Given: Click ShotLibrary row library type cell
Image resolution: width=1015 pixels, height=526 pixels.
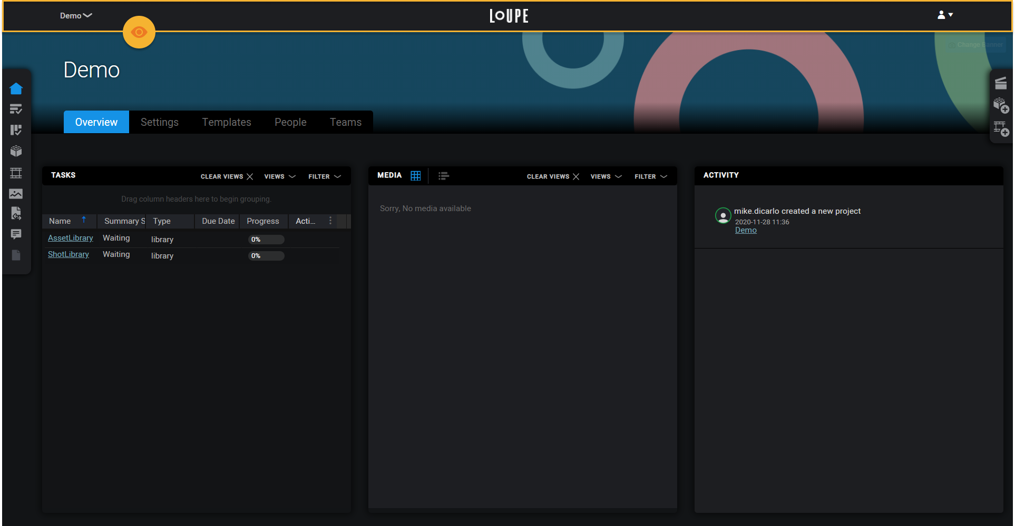Looking at the screenshot, I should click(162, 256).
